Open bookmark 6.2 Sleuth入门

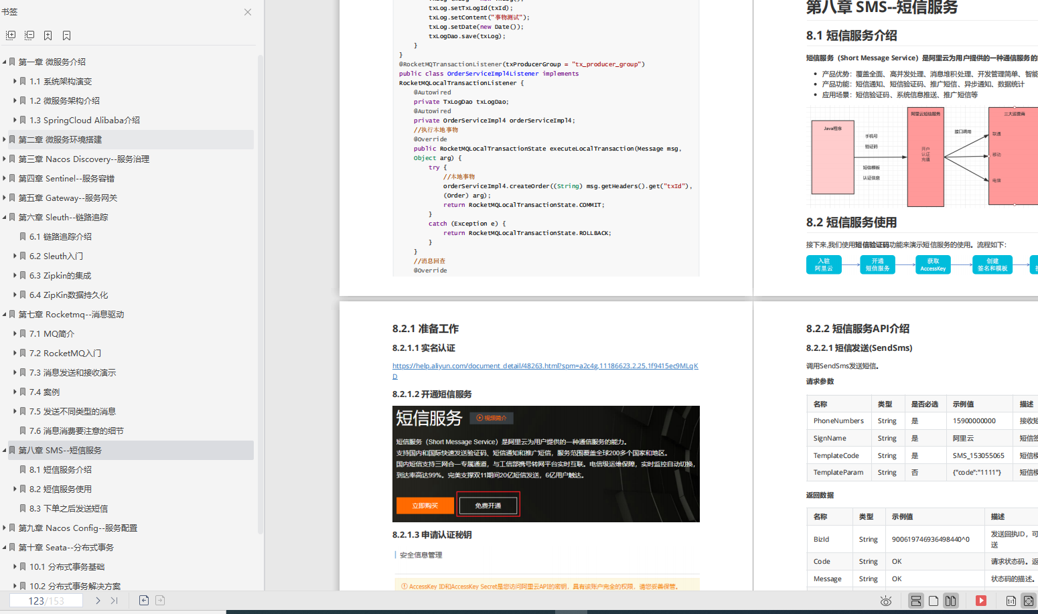coord(56,256)
